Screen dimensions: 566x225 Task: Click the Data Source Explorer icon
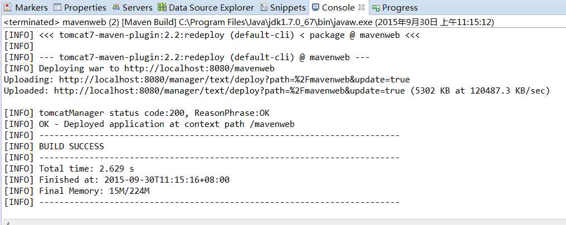click(162, 7)
